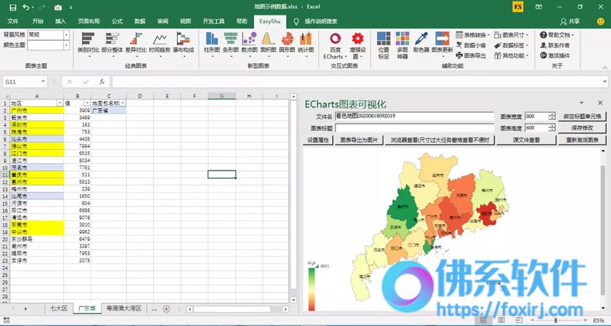Add a new sheet with plus icon

(166, 309)
